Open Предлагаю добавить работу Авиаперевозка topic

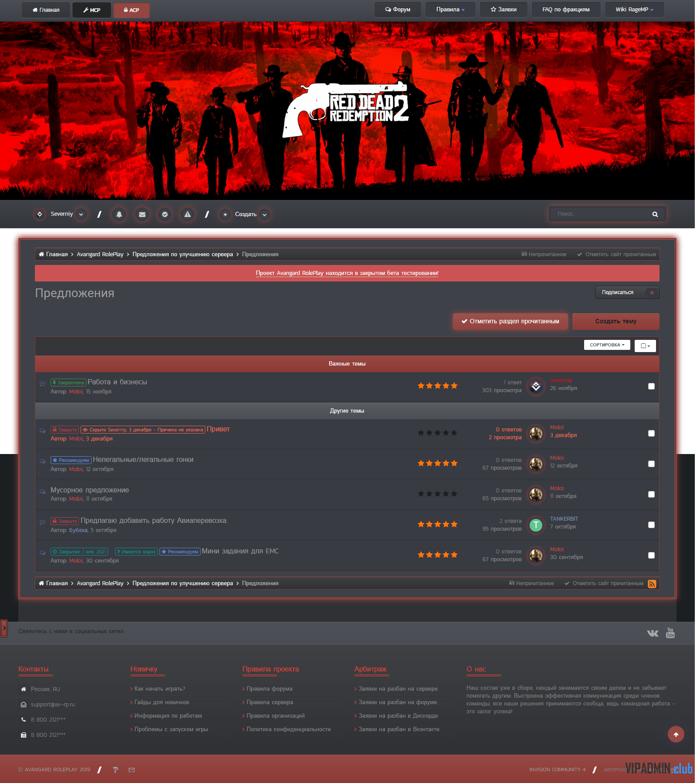(154, 521)
